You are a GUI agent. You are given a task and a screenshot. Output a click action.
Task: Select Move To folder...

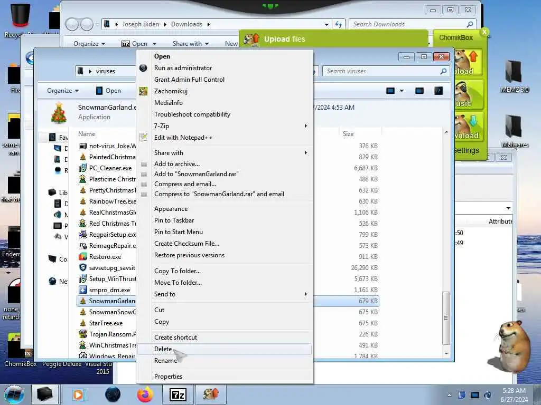click(178, 283)
